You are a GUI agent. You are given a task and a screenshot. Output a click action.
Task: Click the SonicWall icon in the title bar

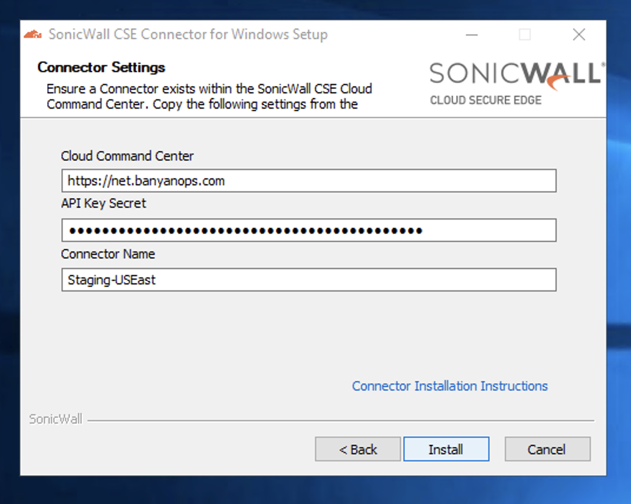click(x=32, y=34)
